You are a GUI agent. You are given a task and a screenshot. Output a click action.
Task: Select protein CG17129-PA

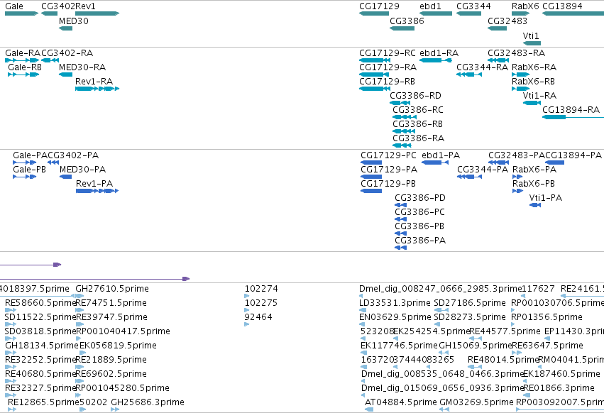pyautogui.click(x=371, y=177)
